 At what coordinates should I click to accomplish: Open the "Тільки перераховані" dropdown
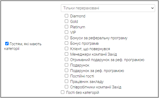coord(108,8)
